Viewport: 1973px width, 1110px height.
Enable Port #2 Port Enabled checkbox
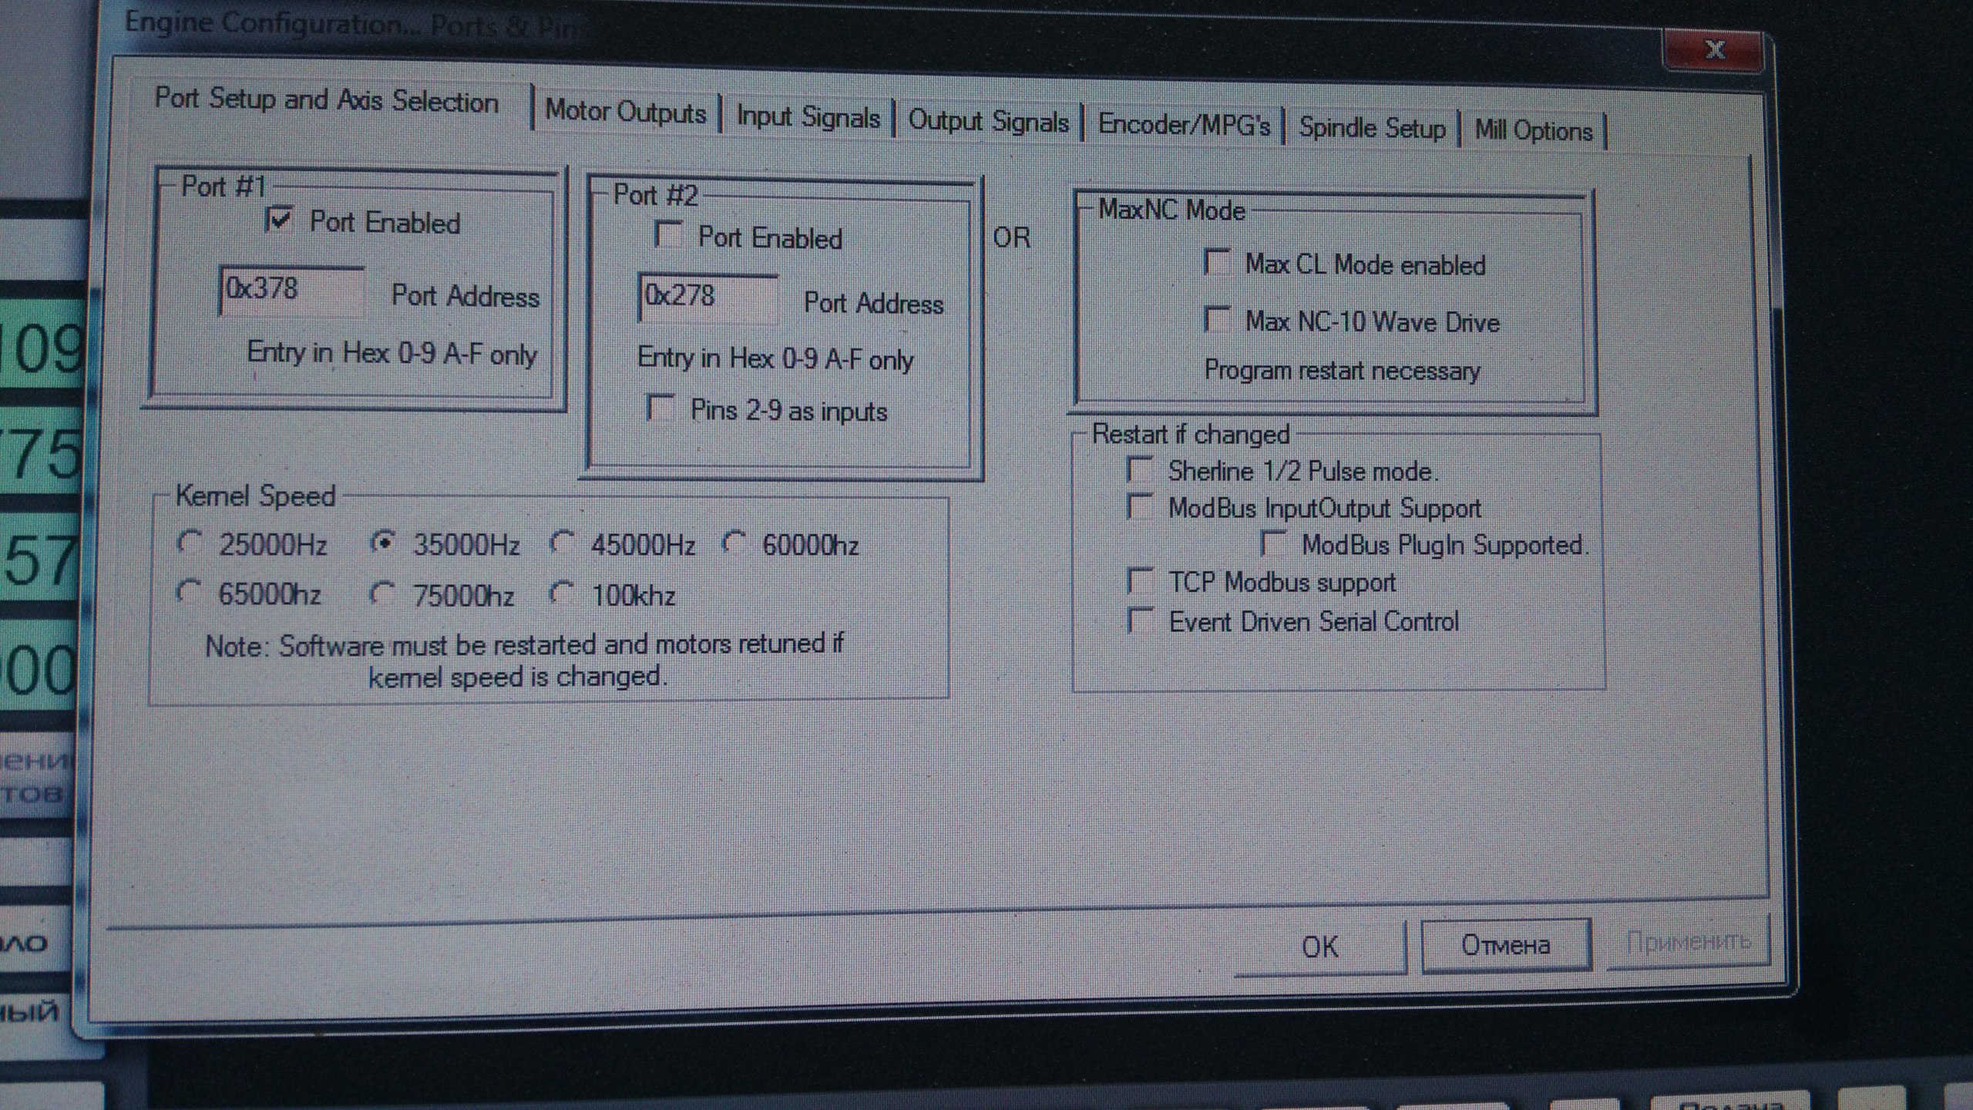click(x=668, y=234)
